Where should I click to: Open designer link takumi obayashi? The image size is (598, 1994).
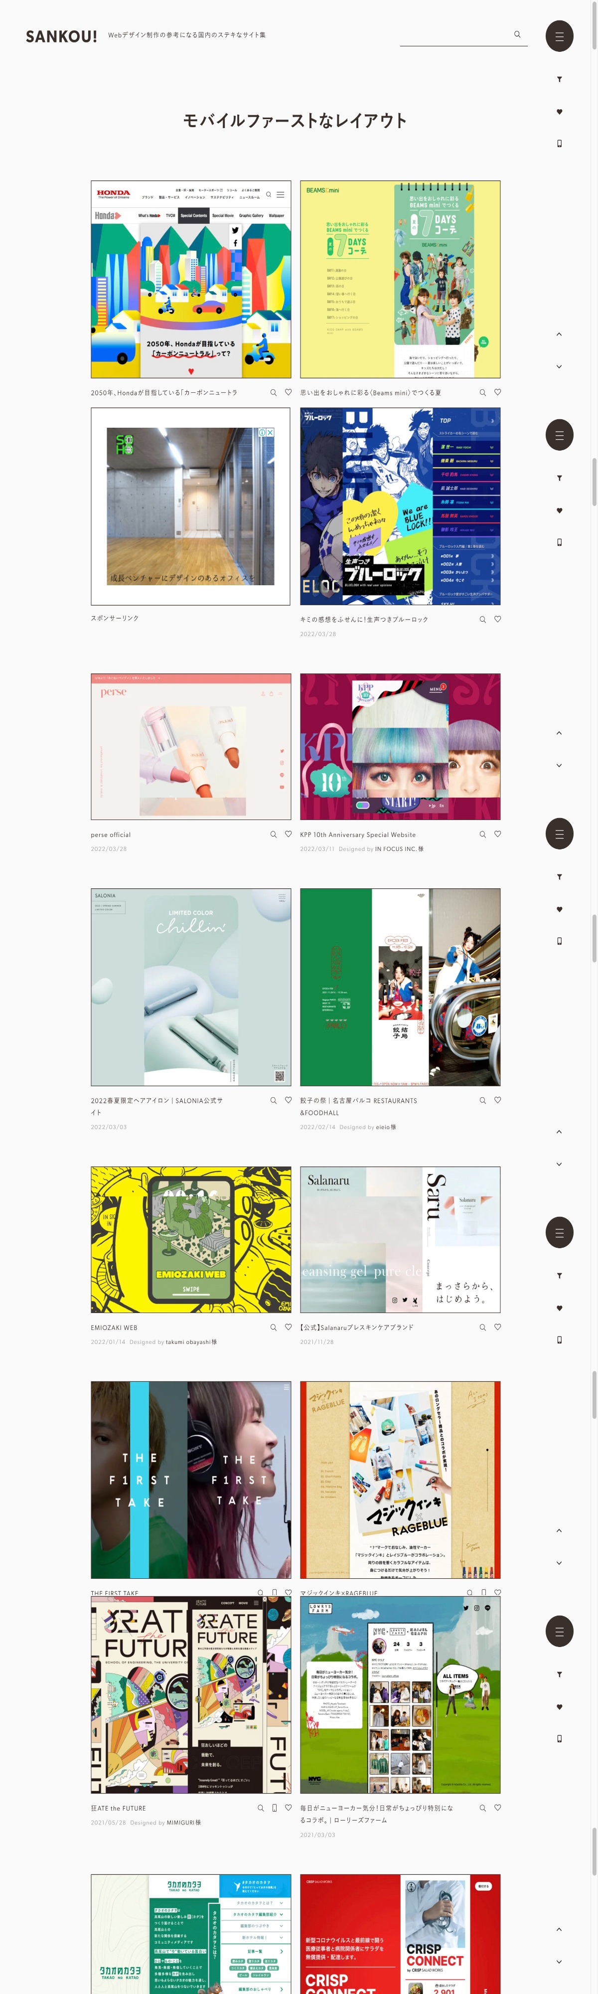[191, 1342]
